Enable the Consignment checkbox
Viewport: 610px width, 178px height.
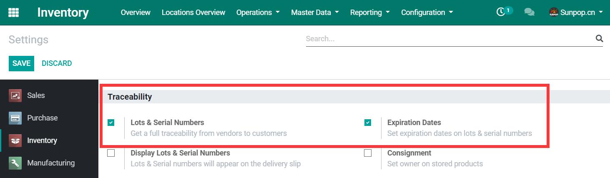(x=368, y=153)
